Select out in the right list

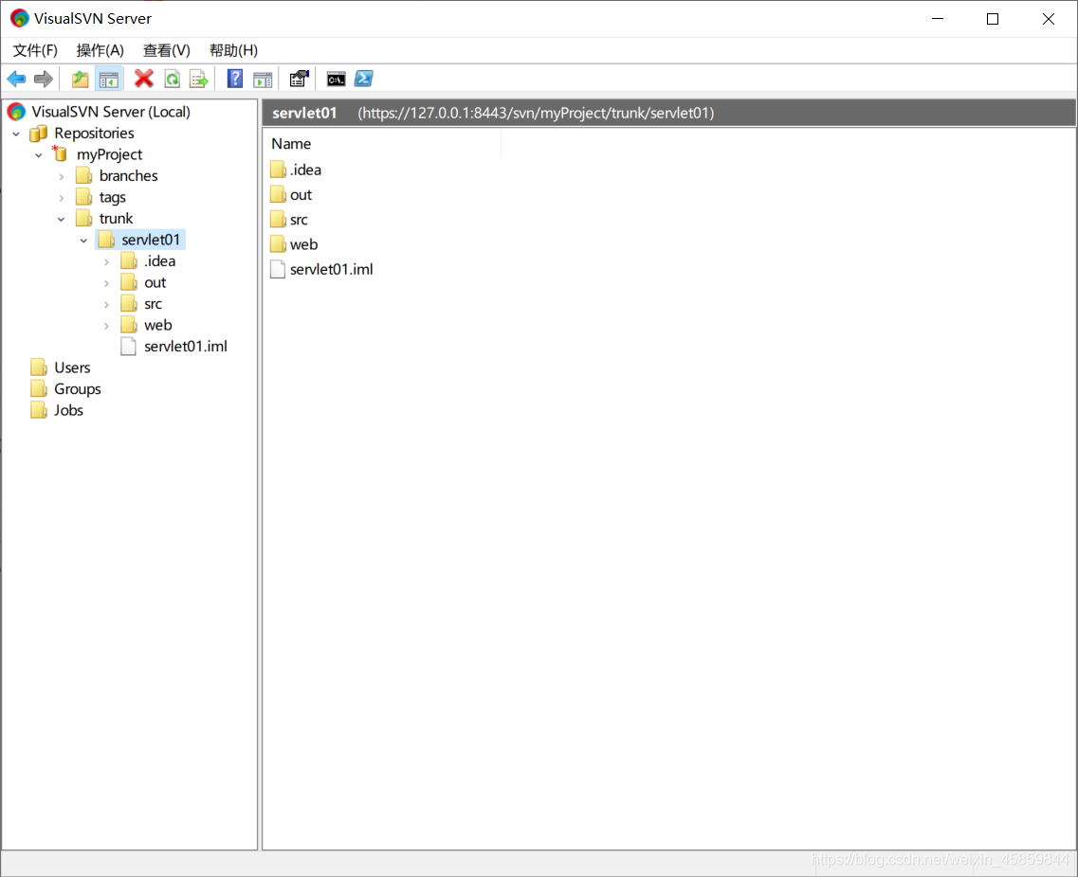pyautogui.click(x=301, y=194)
